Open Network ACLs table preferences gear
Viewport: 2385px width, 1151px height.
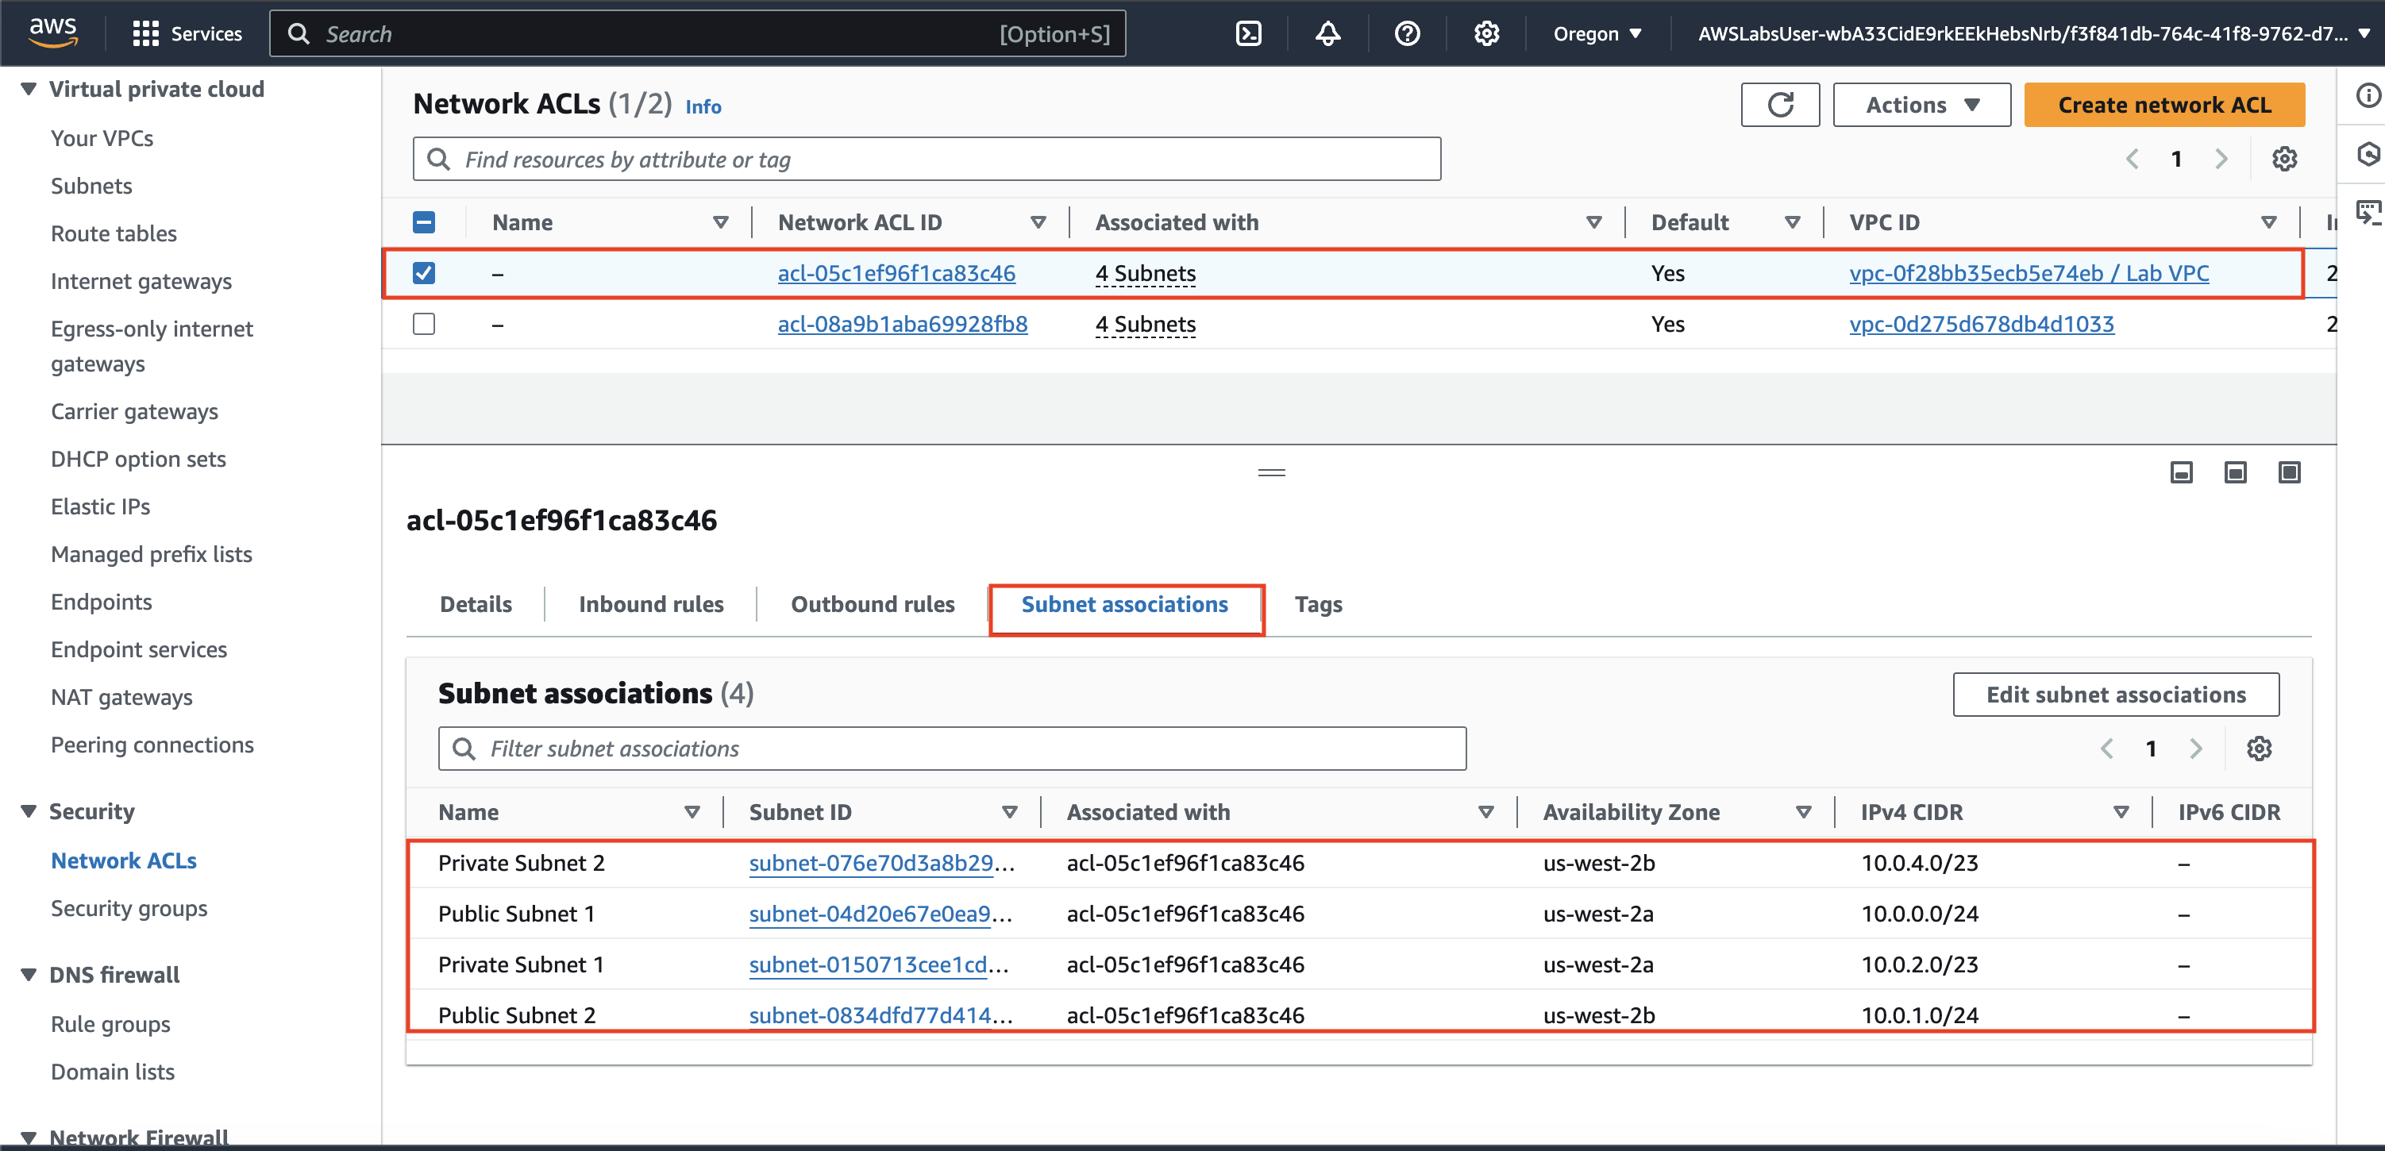[2283, 160]
